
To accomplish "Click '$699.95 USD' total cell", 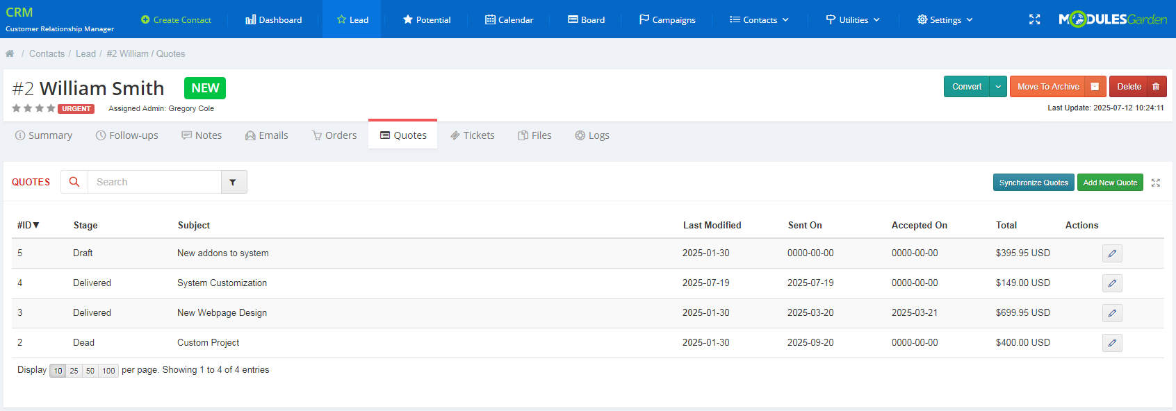I will click(x=1022, y=312).
